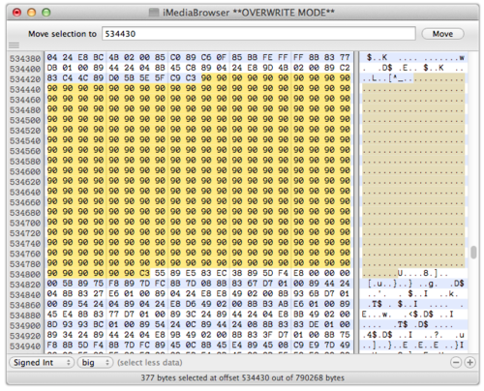Click byte D6 in row 534860
The width and height of the screenshot is (484, 391).
click(x=191, y=304)
